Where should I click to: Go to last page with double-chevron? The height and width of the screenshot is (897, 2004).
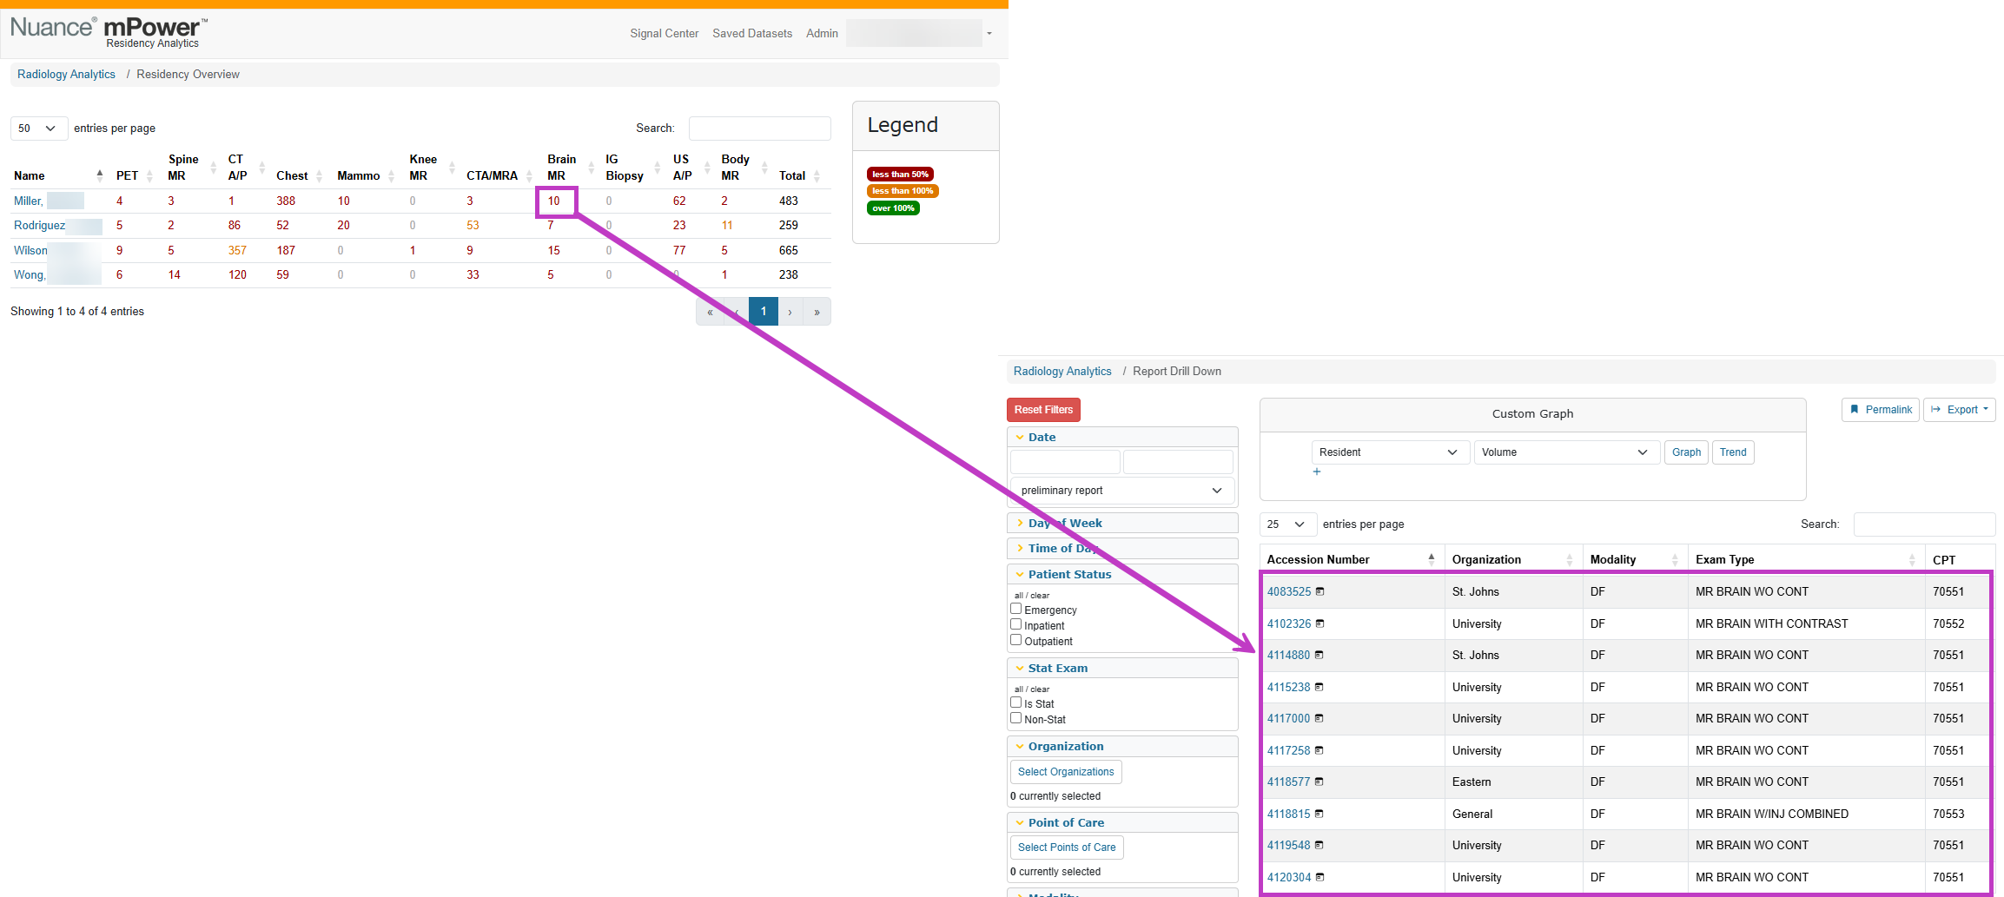(817, 312)
